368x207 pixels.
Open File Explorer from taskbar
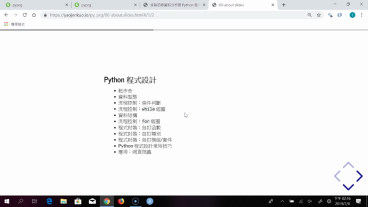pos(64,201)
